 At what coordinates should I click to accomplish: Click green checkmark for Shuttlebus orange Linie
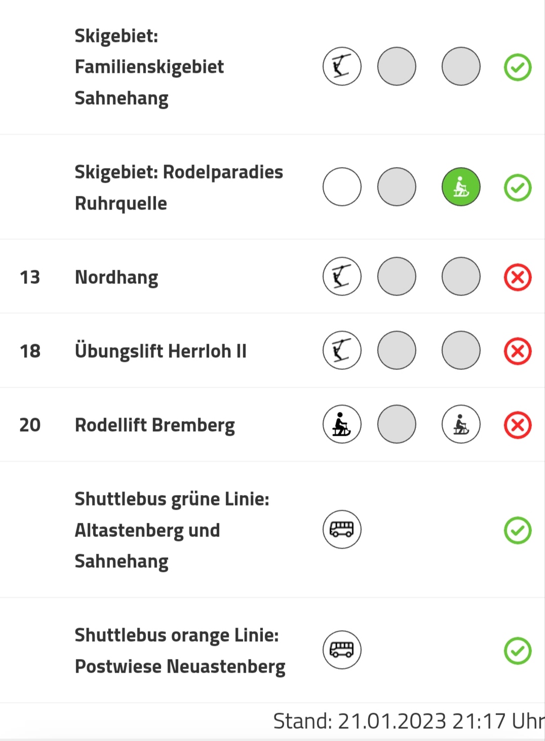(518, 651)
